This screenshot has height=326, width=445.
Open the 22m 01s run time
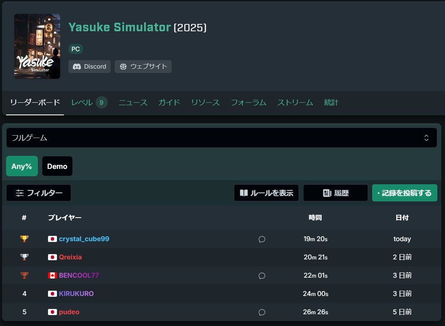click(x=316, y=275)
